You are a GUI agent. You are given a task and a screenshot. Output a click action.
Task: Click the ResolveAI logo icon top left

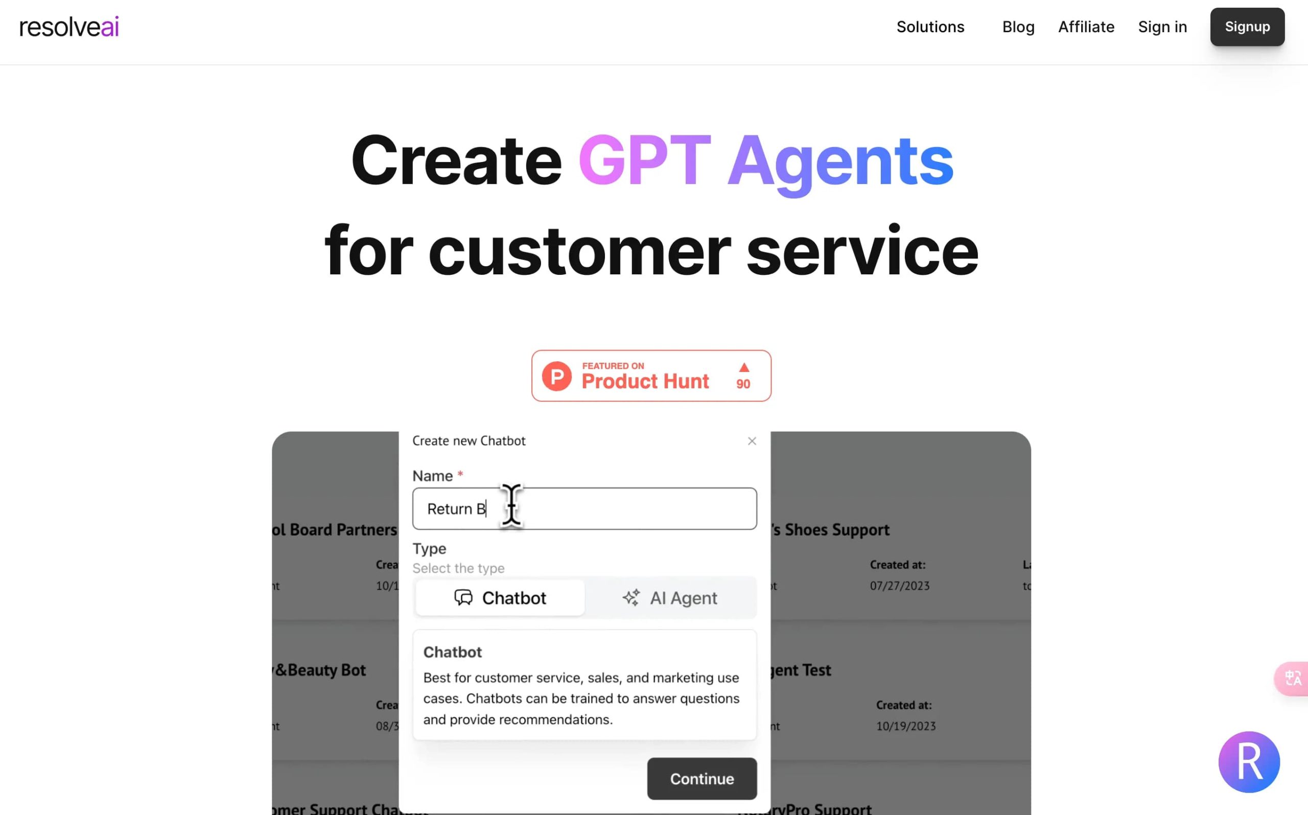(x=68, y=26)
